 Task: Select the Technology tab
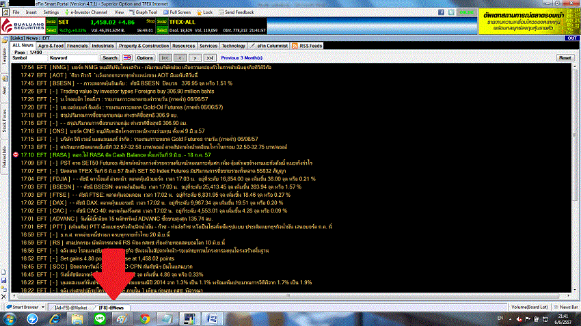coord(233,46)
